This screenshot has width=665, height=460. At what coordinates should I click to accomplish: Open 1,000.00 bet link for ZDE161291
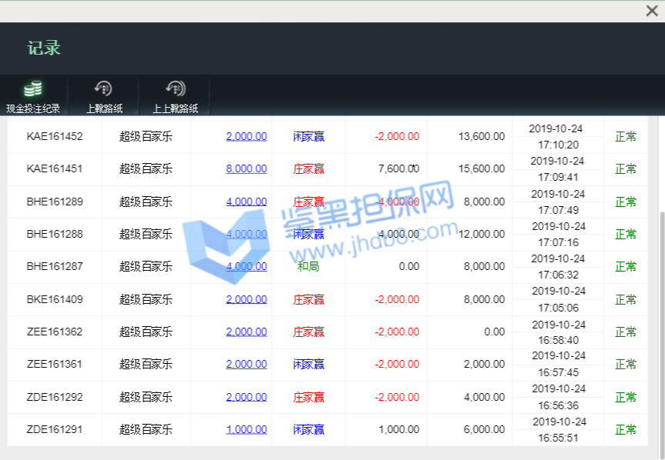pyautogui.click(x=247, y=429)
